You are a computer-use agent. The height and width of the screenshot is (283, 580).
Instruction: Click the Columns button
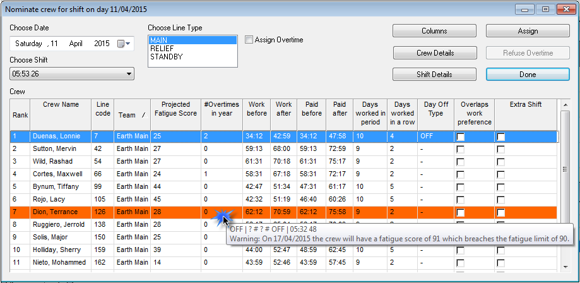click(x=434, y=31)
